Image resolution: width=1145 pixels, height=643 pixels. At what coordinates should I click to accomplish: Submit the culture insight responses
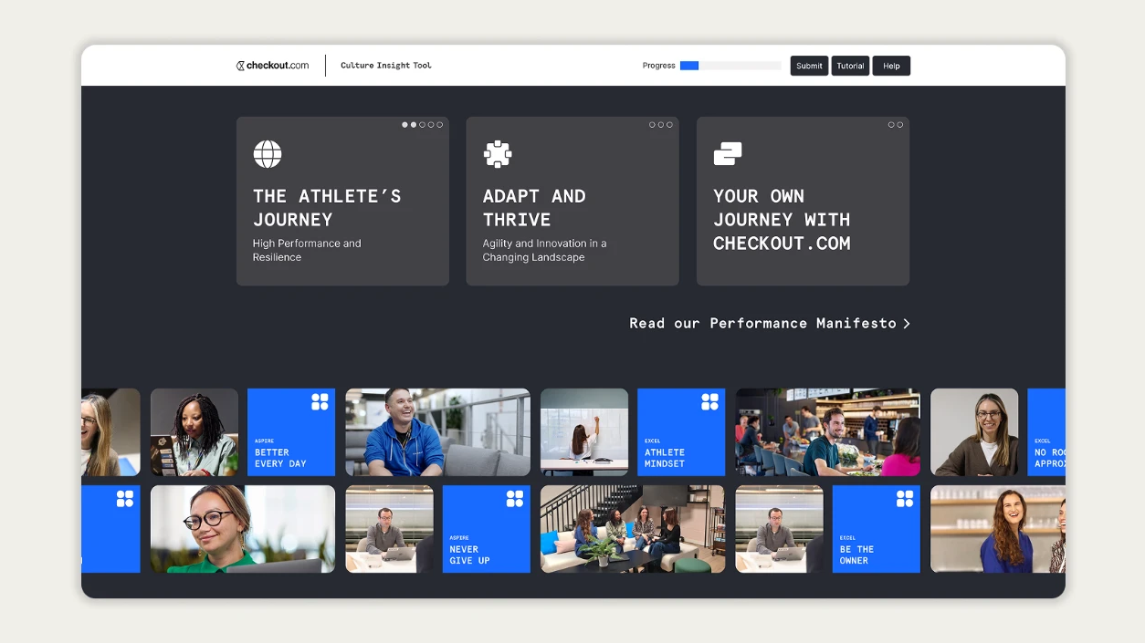click(809, 66)
